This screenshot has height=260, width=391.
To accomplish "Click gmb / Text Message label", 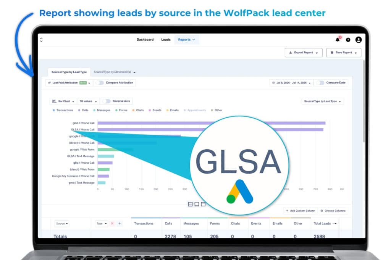I will click(82, 183).
